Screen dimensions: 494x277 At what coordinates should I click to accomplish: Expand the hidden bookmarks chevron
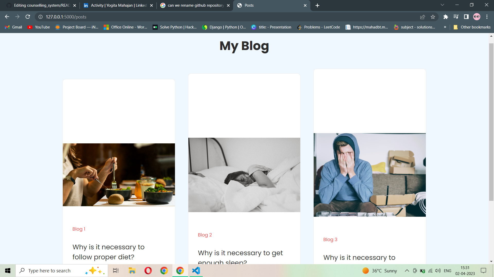click(x=445, y=27)
